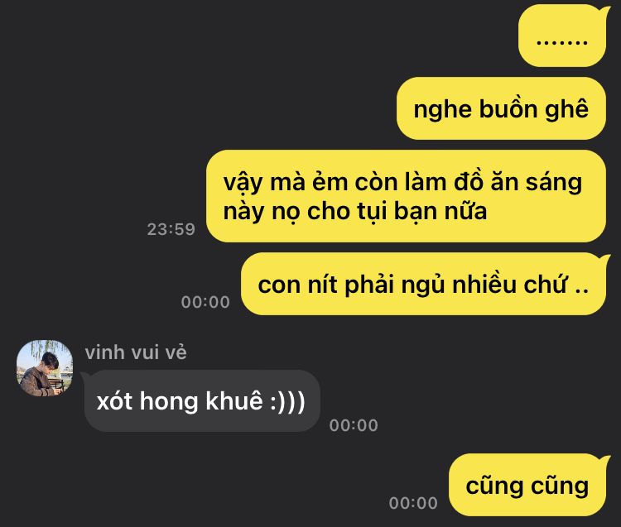
Task: Click the line 'vậy mà ẻm còn làm đồ ăn sáng'
Action: click(402, 182)
